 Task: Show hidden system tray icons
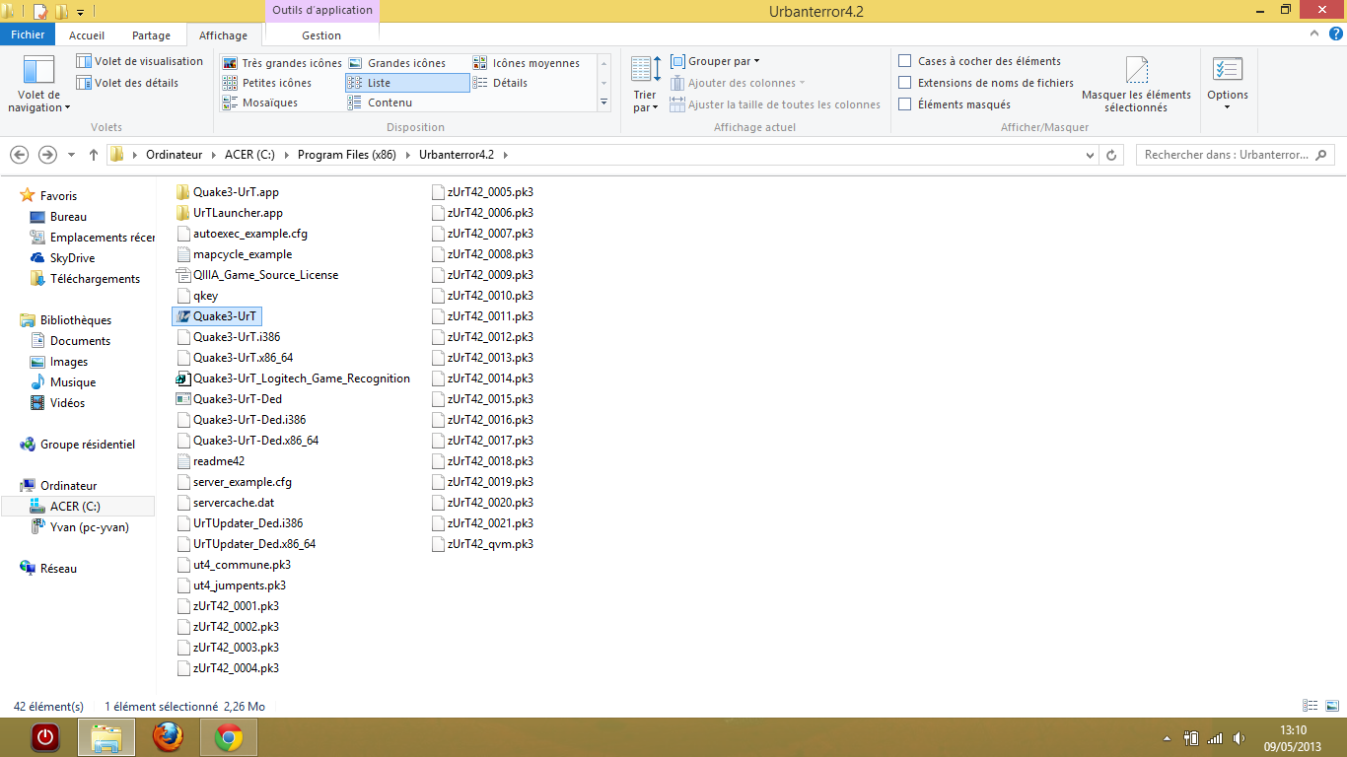tap(1168, 737)
